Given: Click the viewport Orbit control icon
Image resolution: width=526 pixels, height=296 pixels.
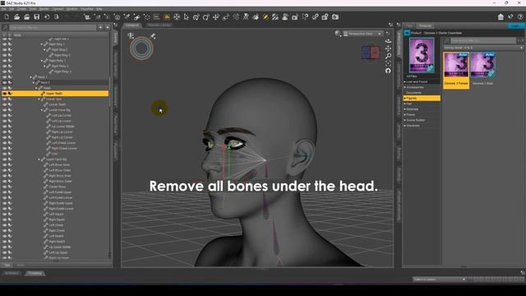Looking at the screenshot, I should (388, 41).
